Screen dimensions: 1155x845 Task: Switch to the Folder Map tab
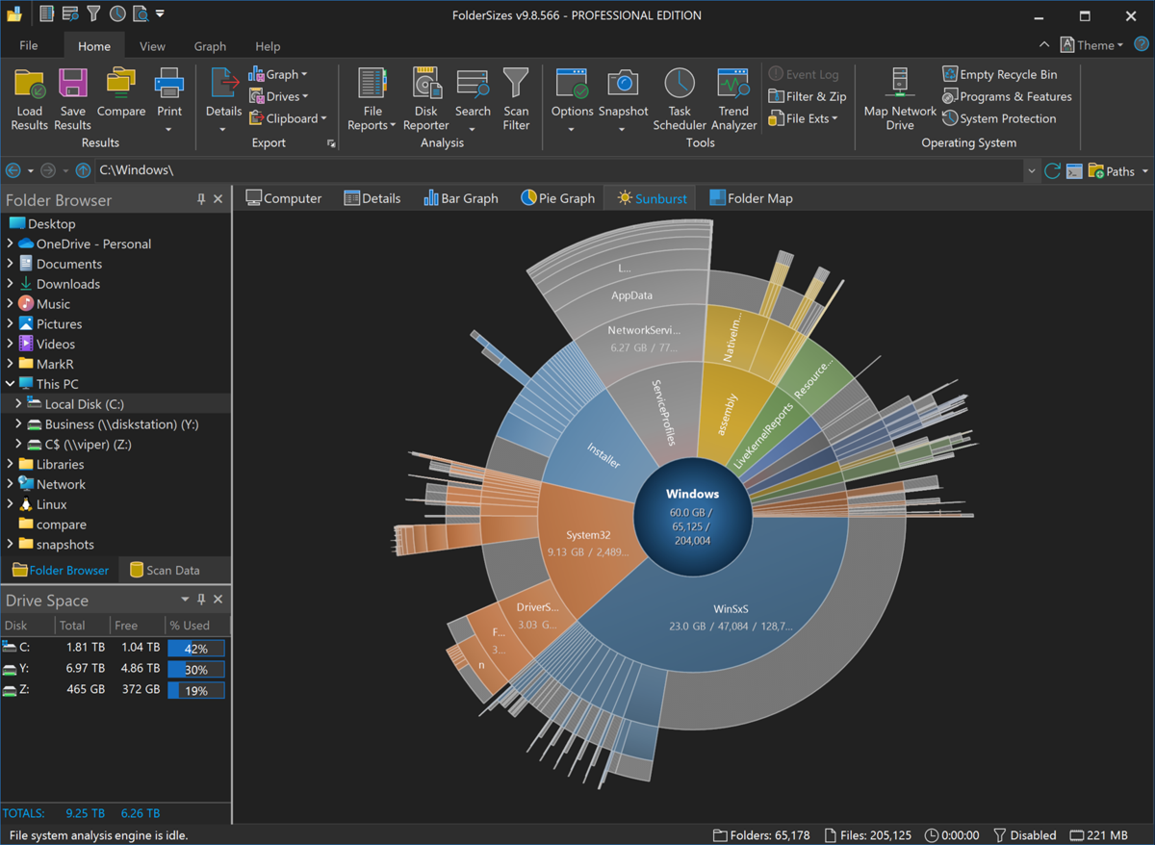click(751, 198)
